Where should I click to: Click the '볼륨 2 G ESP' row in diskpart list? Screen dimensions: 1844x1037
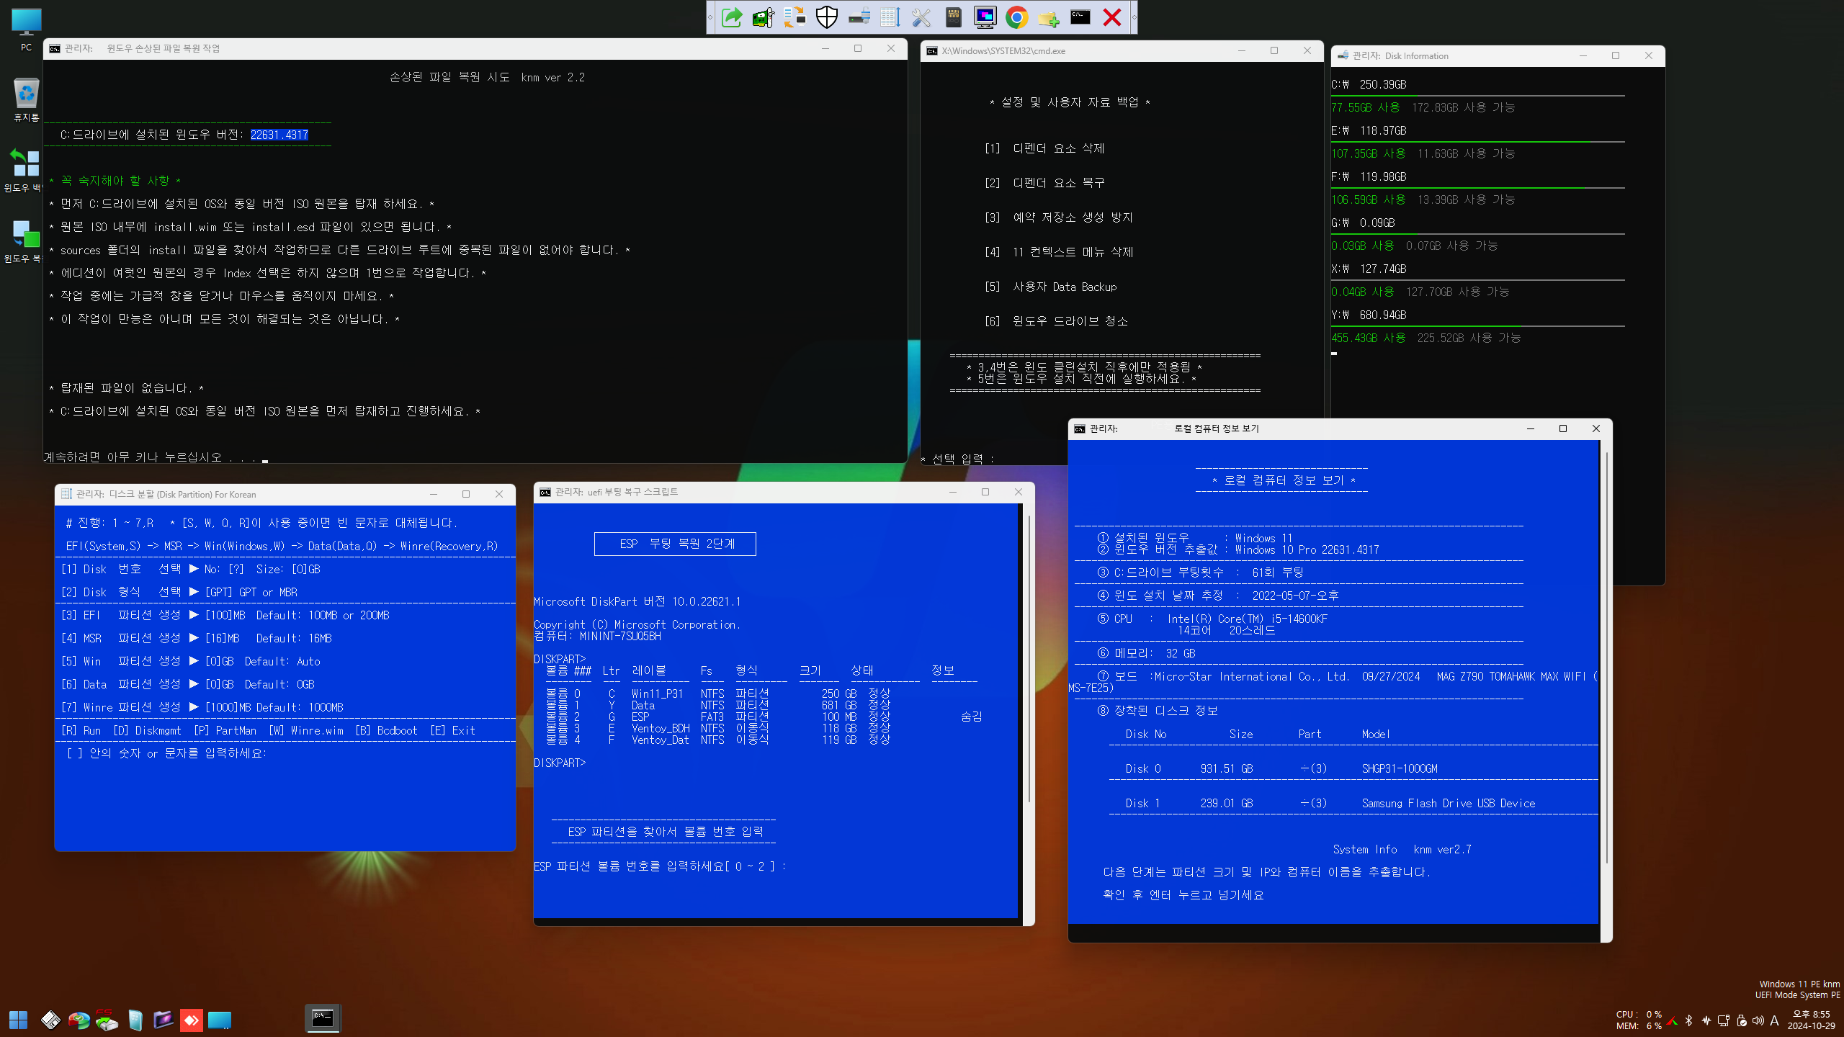[764, 717]
